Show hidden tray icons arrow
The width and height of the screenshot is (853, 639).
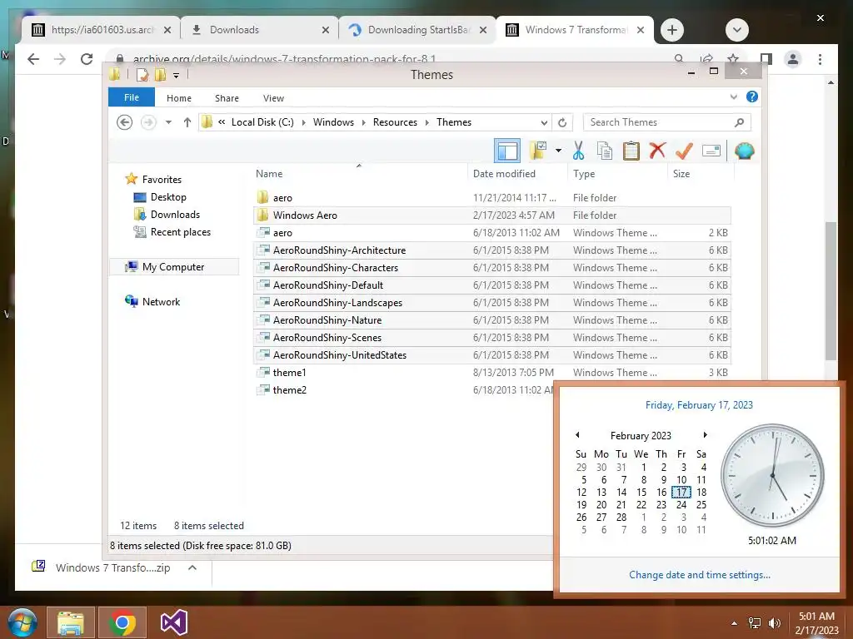[x=734, y=623]
